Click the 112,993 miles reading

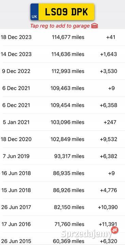point(68,71)
